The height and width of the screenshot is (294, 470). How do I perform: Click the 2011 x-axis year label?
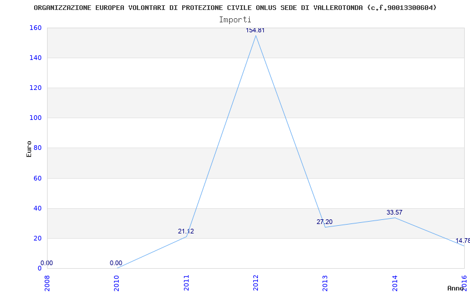click(186, 282)
